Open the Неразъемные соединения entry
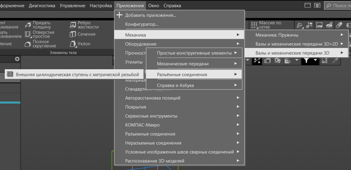This screenshot has height=170, width=351. pyautogui.click(x=179, y=143)
